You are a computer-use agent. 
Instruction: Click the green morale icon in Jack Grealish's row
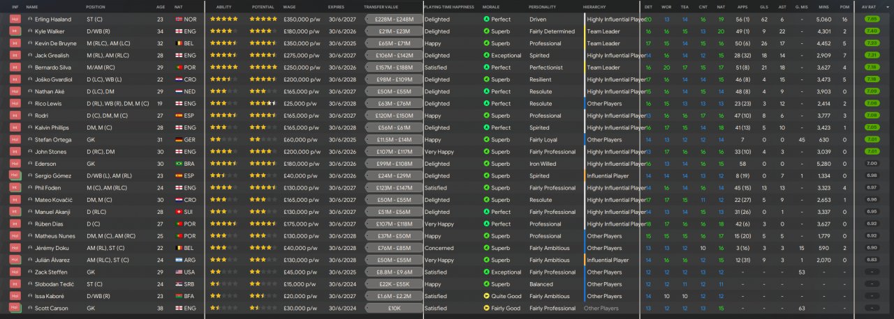click(486, 55)
